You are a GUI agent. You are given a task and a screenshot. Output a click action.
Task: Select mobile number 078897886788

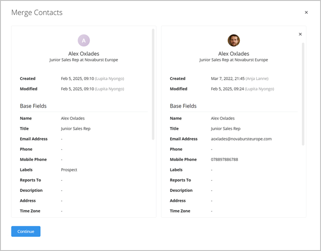[224, 159]
